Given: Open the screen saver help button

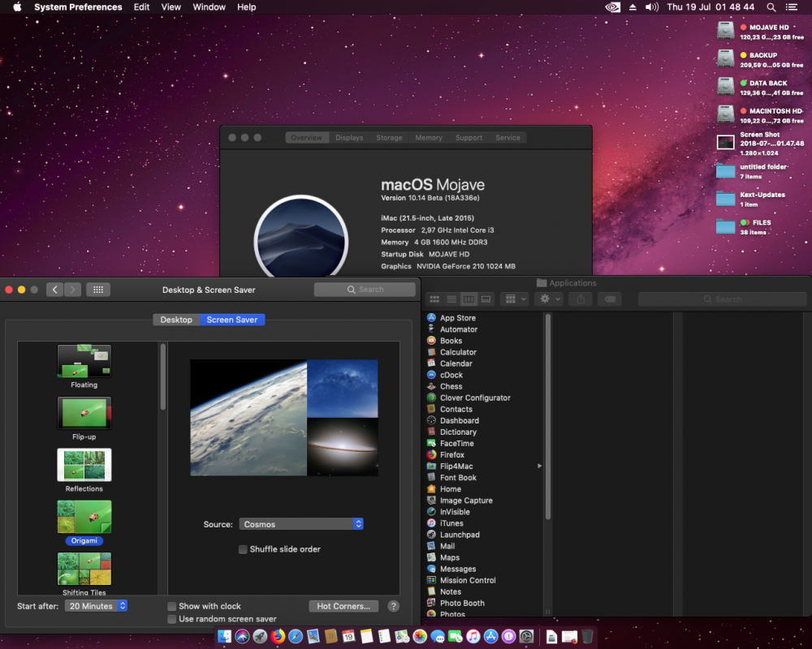Looking at the screenshot, I should [394, 606].
